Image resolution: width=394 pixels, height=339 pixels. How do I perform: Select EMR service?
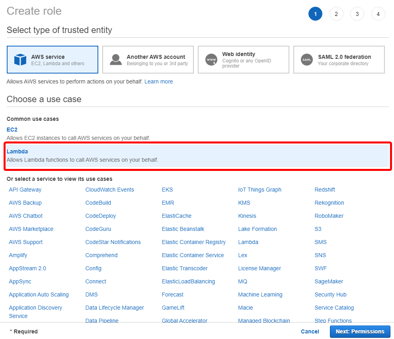pos(168,203)
